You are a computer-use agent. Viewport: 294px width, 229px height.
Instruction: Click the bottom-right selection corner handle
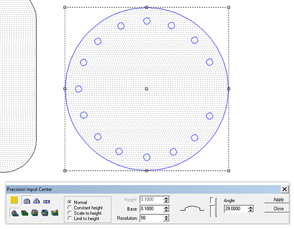point(228,171)
